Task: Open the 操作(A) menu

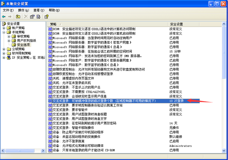Action: click(24, 10)
